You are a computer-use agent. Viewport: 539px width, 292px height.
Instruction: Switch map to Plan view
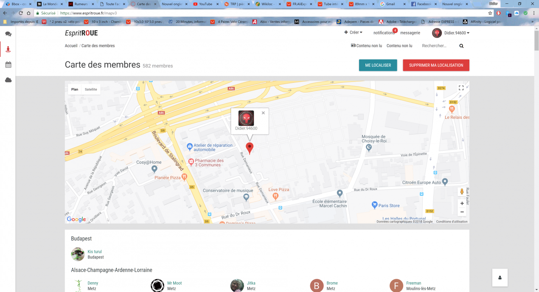(75, 89)
